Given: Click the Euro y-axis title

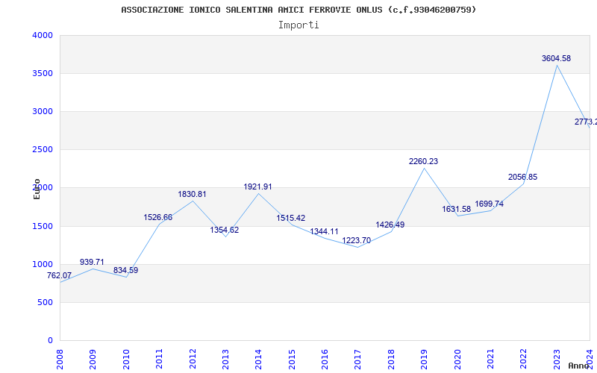Looking at the screenshot, I should (x=37, y=189).
